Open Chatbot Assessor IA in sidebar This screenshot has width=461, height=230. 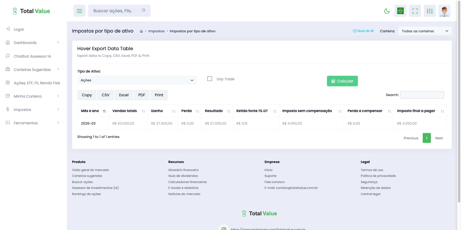point(32,56)
